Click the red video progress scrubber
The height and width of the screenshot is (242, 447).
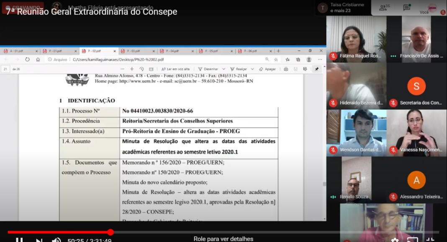(x=110, y=232)
